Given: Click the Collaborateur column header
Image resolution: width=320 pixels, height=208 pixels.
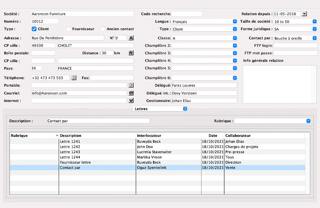Looking at the screenshot, I should tap(238, 136).
